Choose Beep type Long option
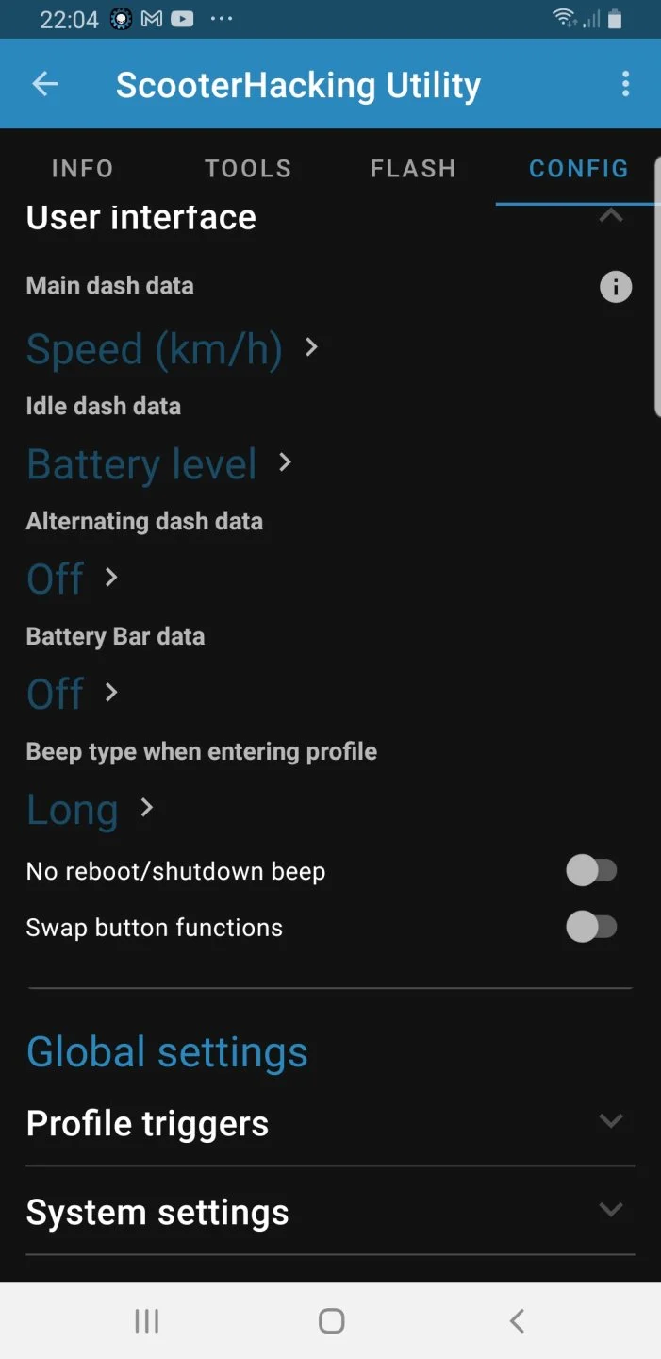This screenshot has height=1359, width=661. pyautogui.click(x=90, y=810)
